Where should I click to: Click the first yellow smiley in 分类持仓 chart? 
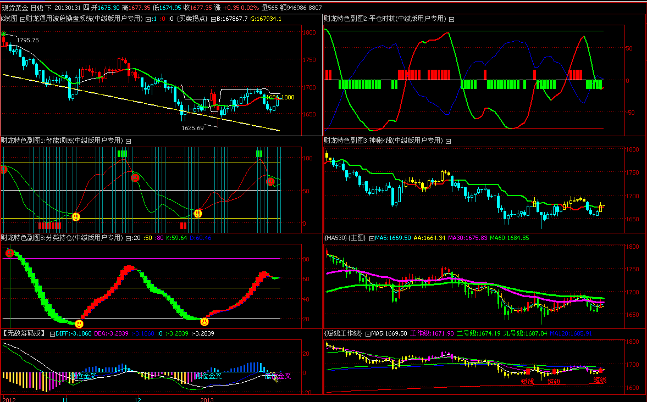79,324
